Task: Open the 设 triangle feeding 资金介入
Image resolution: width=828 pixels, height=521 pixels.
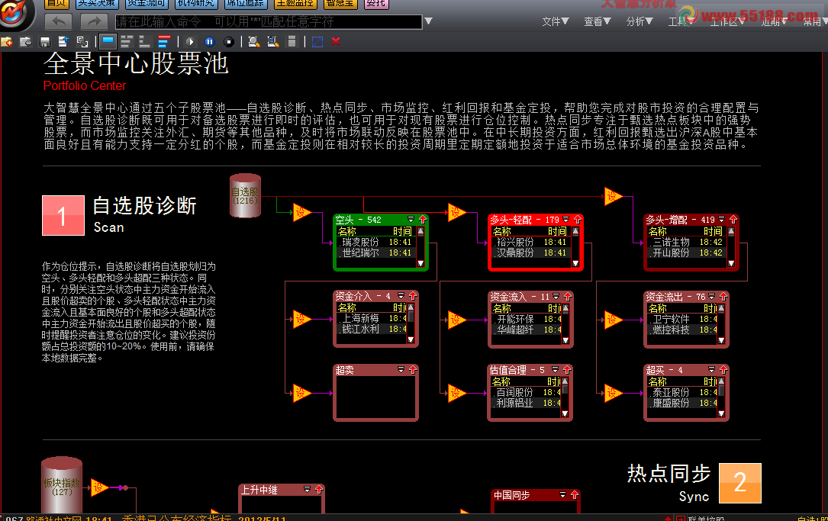Action: point(301,320)
